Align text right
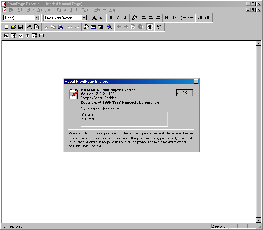Viewport: 263px width, 230px height. (x=158, y=18)
